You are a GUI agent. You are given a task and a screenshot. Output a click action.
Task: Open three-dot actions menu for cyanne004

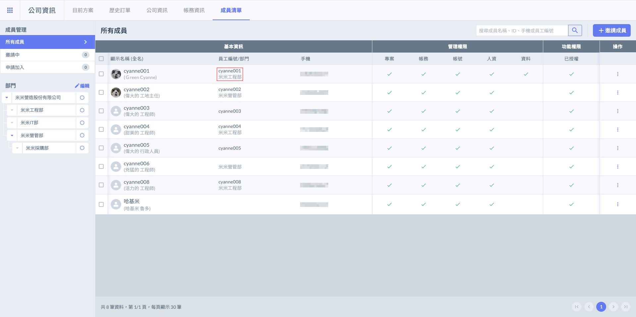click(x=617, y=130)
